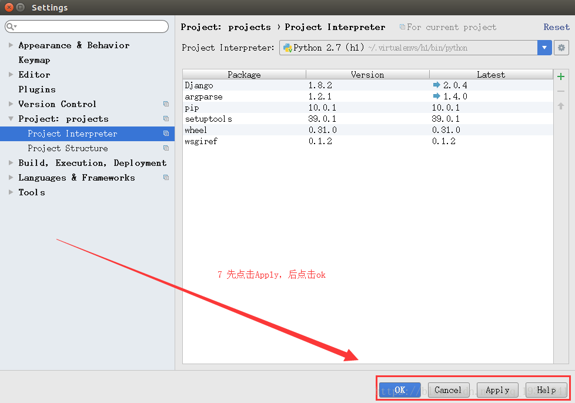575x403 pixels.
Task: Click project-level icon beside Version Control
Action: tap(166, 104)
